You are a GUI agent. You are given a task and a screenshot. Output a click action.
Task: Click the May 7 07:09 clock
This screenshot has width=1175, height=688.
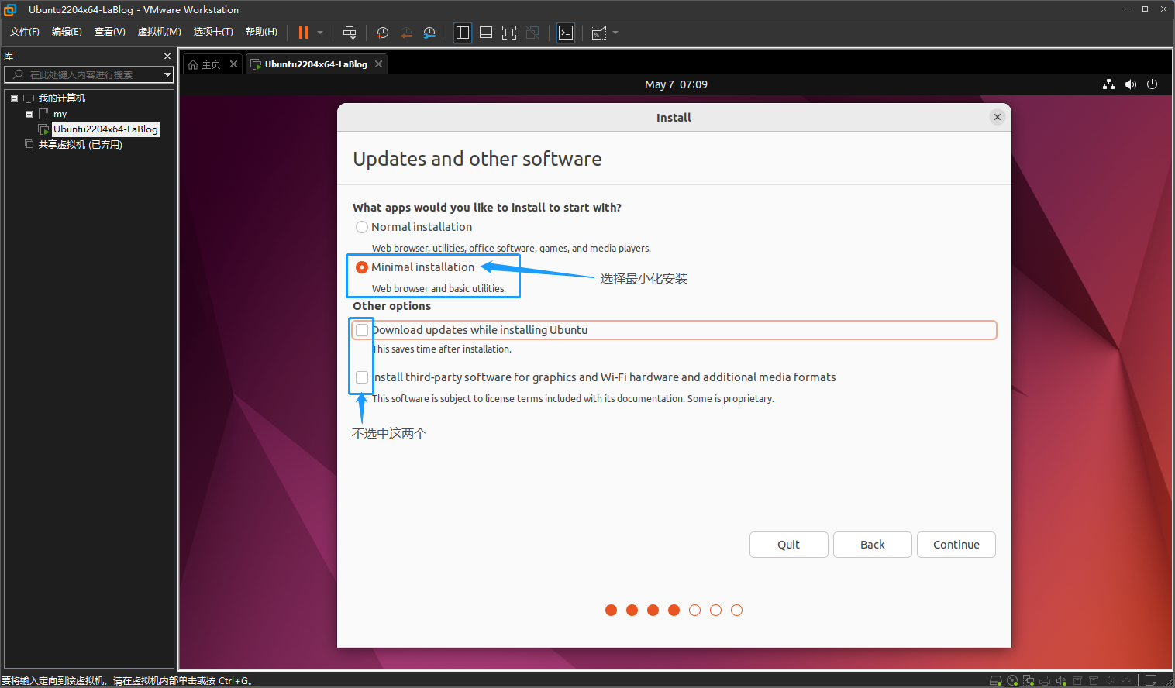(x=676, y=84)
